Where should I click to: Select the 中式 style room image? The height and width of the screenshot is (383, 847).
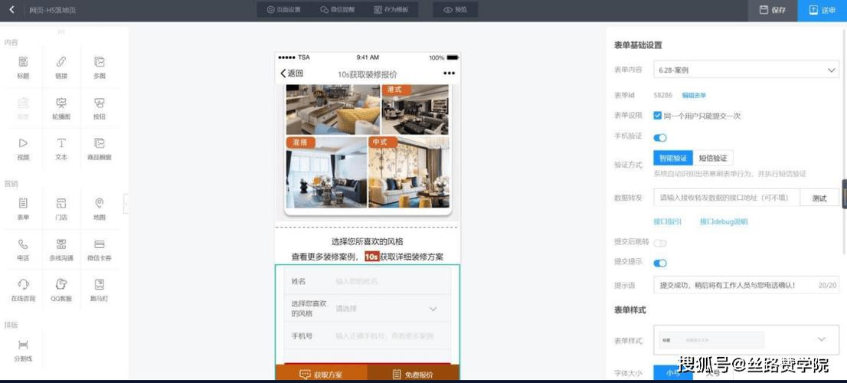coord(409,172)
